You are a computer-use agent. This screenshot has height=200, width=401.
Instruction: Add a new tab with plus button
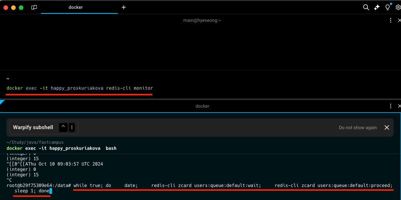pos(124,7)
